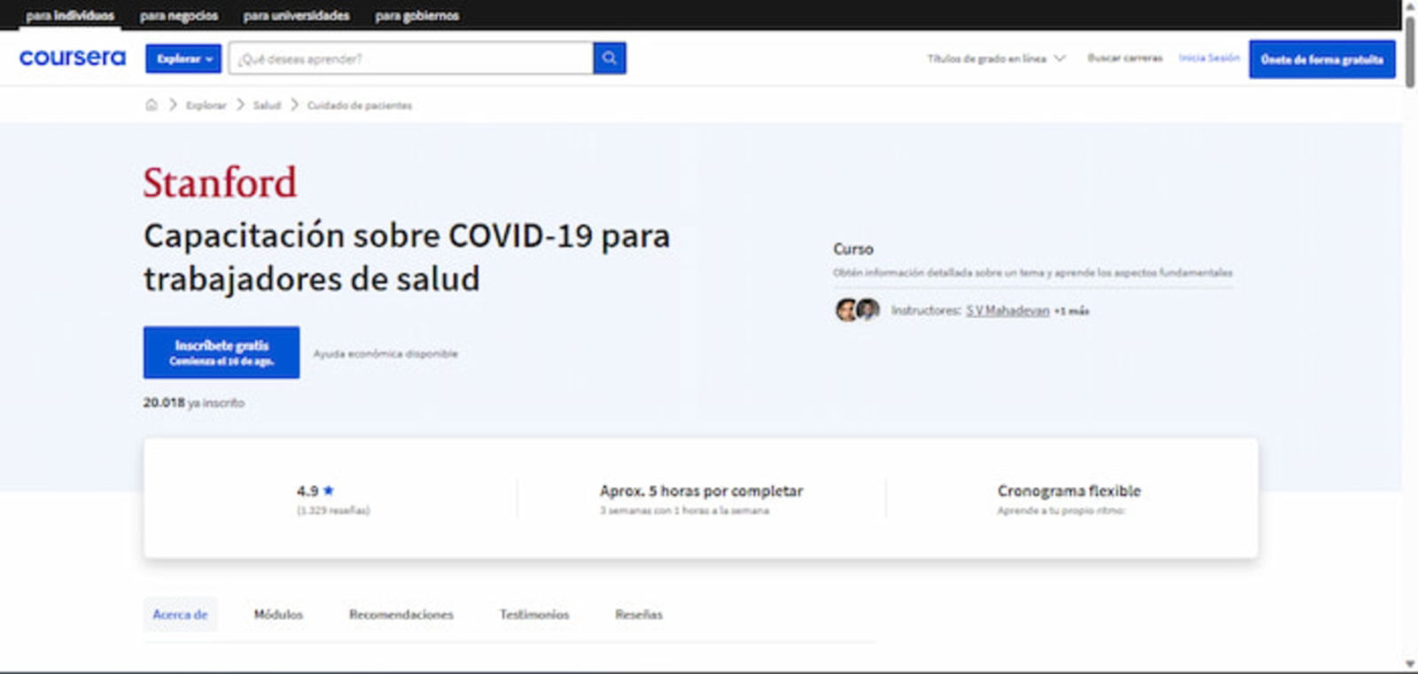The image size is (1418, 674).
Task: Click the Stanford logo
Action: tap(220, 182)
